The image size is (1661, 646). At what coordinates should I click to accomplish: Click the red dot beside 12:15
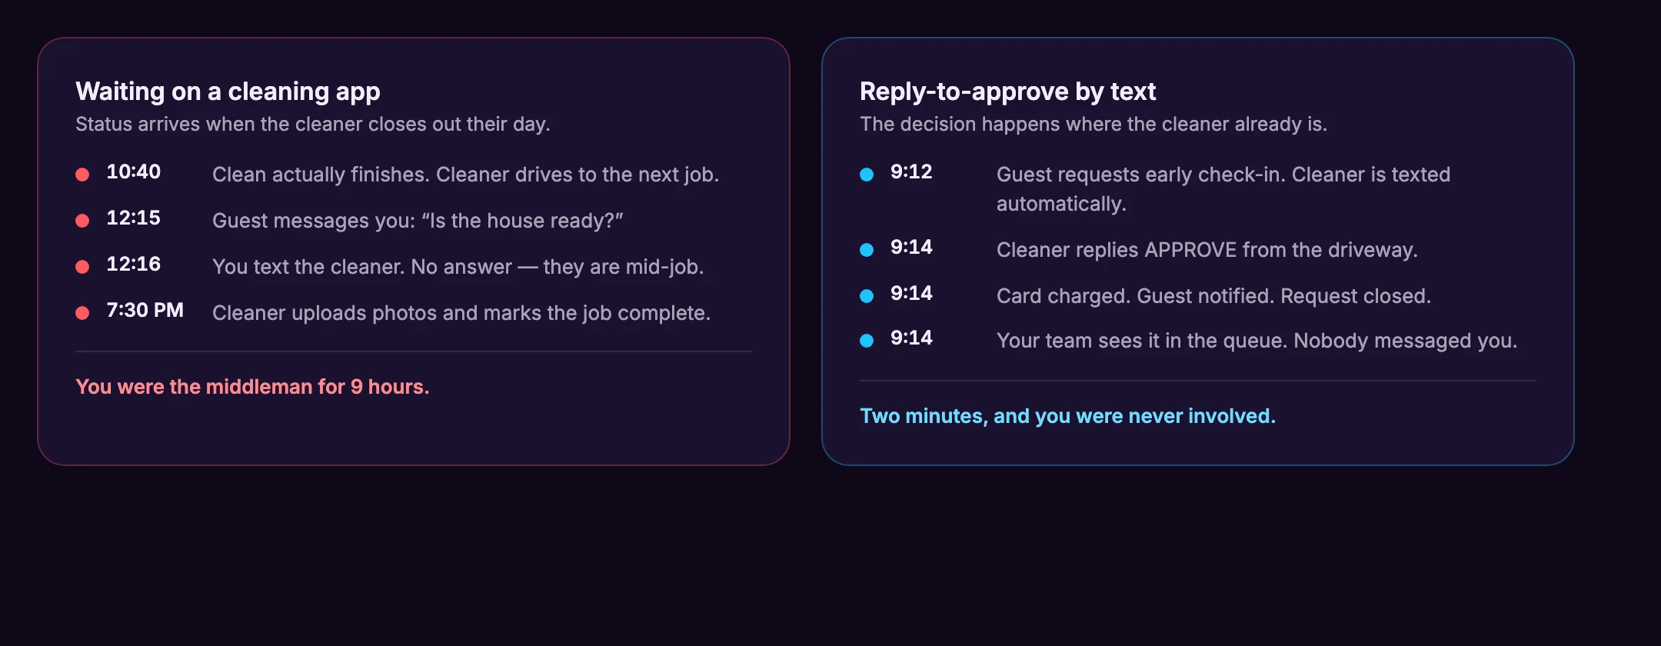pyautogui.click(x=82, y=221)
